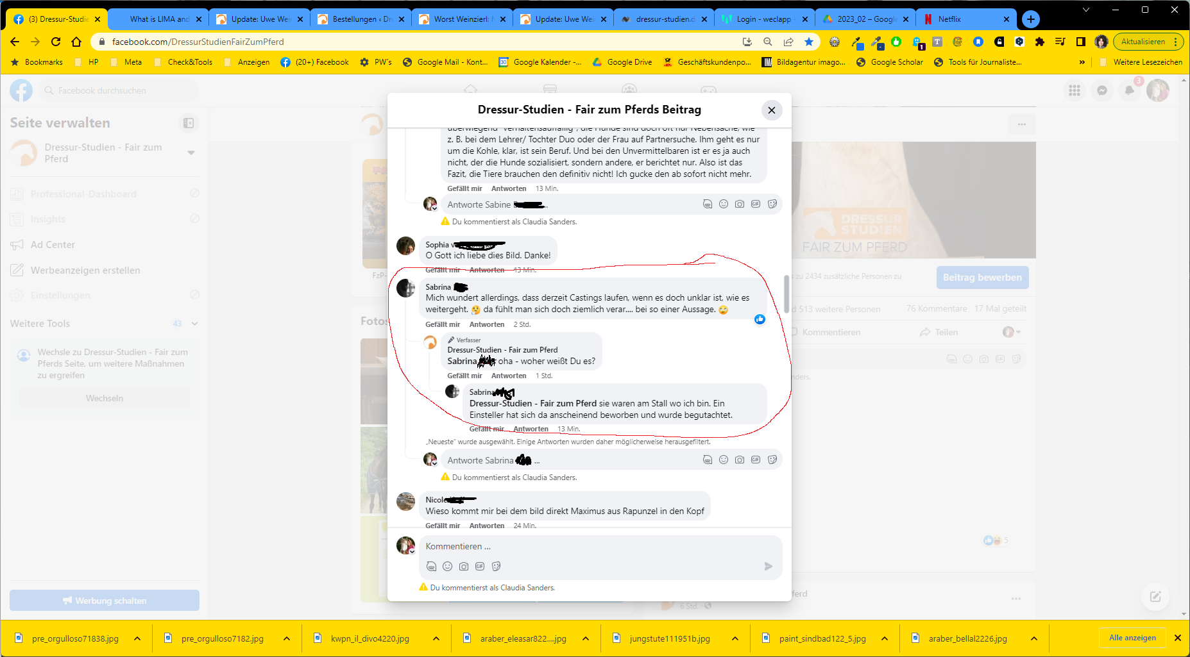Screen dimensions: 1190x657
Task: Click the emoji icon in the Kommentieren box
Action: 447,567
